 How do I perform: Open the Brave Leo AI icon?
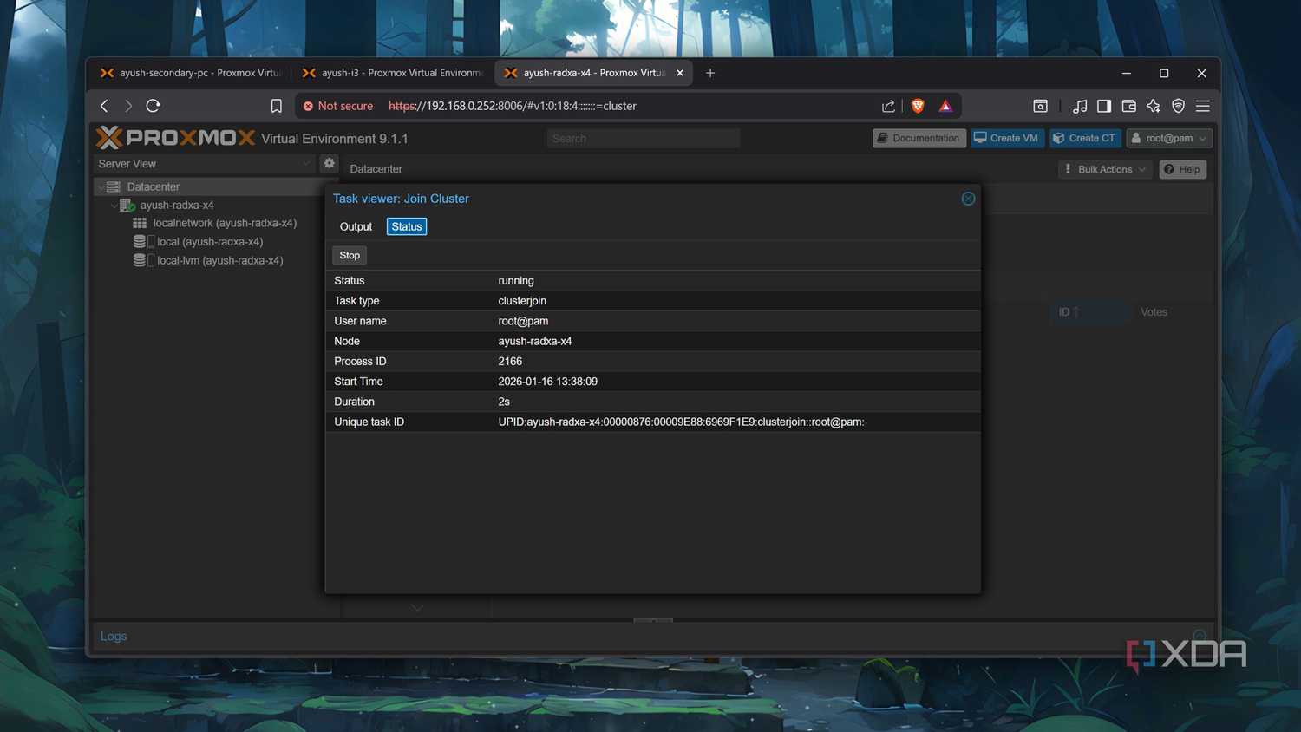[x=1154, y=106]
